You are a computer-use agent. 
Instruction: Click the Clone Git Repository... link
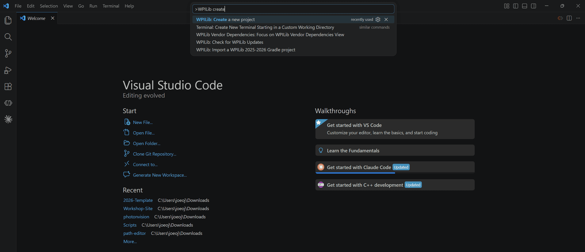(x=155, y=154)
